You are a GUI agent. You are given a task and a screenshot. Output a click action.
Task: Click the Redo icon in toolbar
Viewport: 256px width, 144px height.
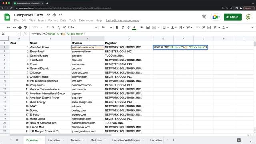coord(14,28)
